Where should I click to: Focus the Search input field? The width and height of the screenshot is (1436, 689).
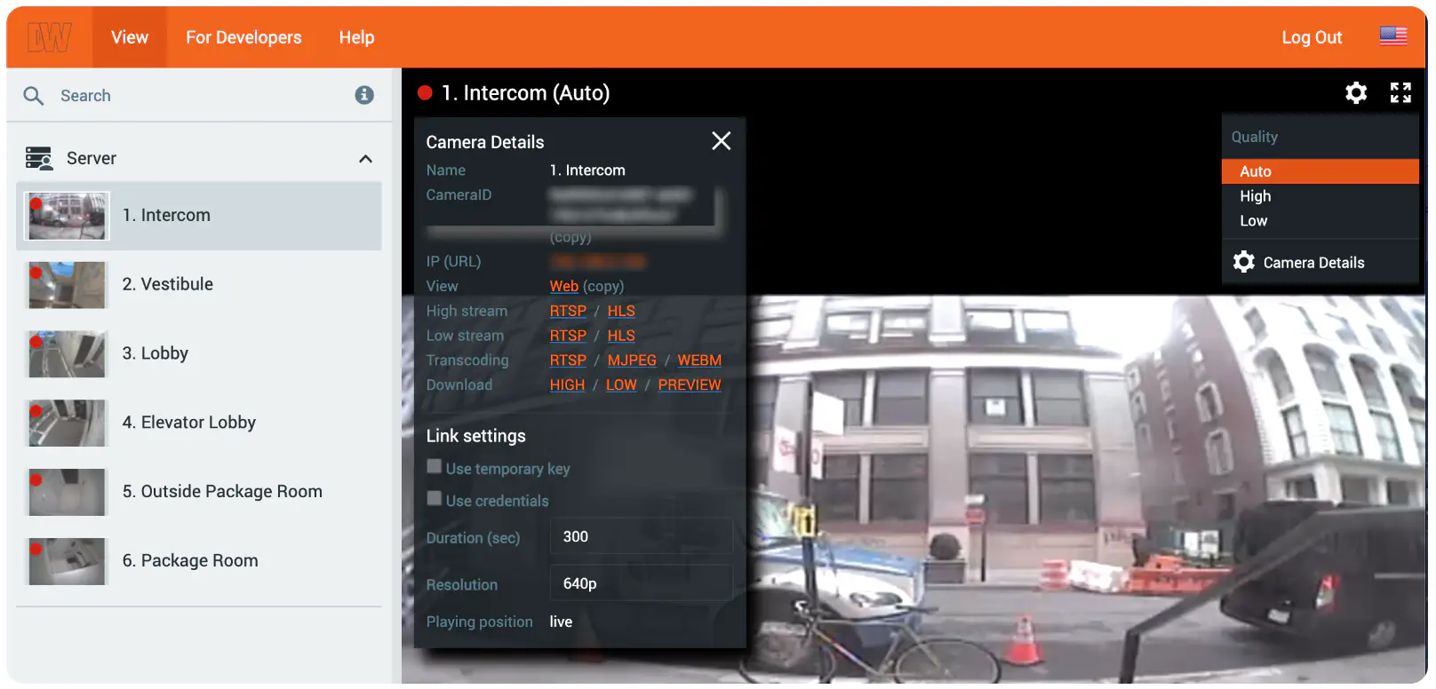(200, 96)
